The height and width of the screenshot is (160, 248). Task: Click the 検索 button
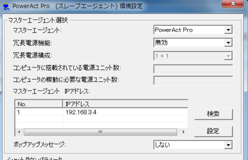tap(213, 114)
